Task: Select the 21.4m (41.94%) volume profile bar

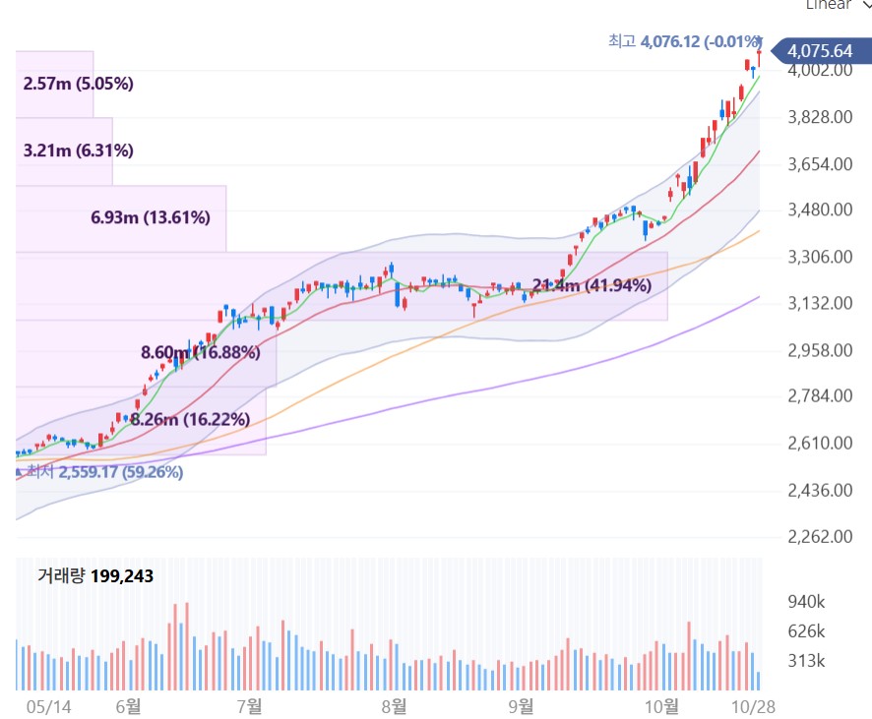Action: [x=592, y=286]
